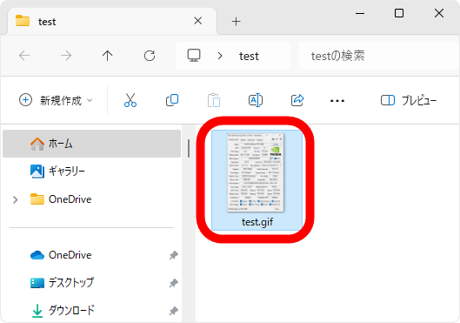Select the test.gif file thumbnail
This screenshot has height=323, width=460.
(256, 172)
